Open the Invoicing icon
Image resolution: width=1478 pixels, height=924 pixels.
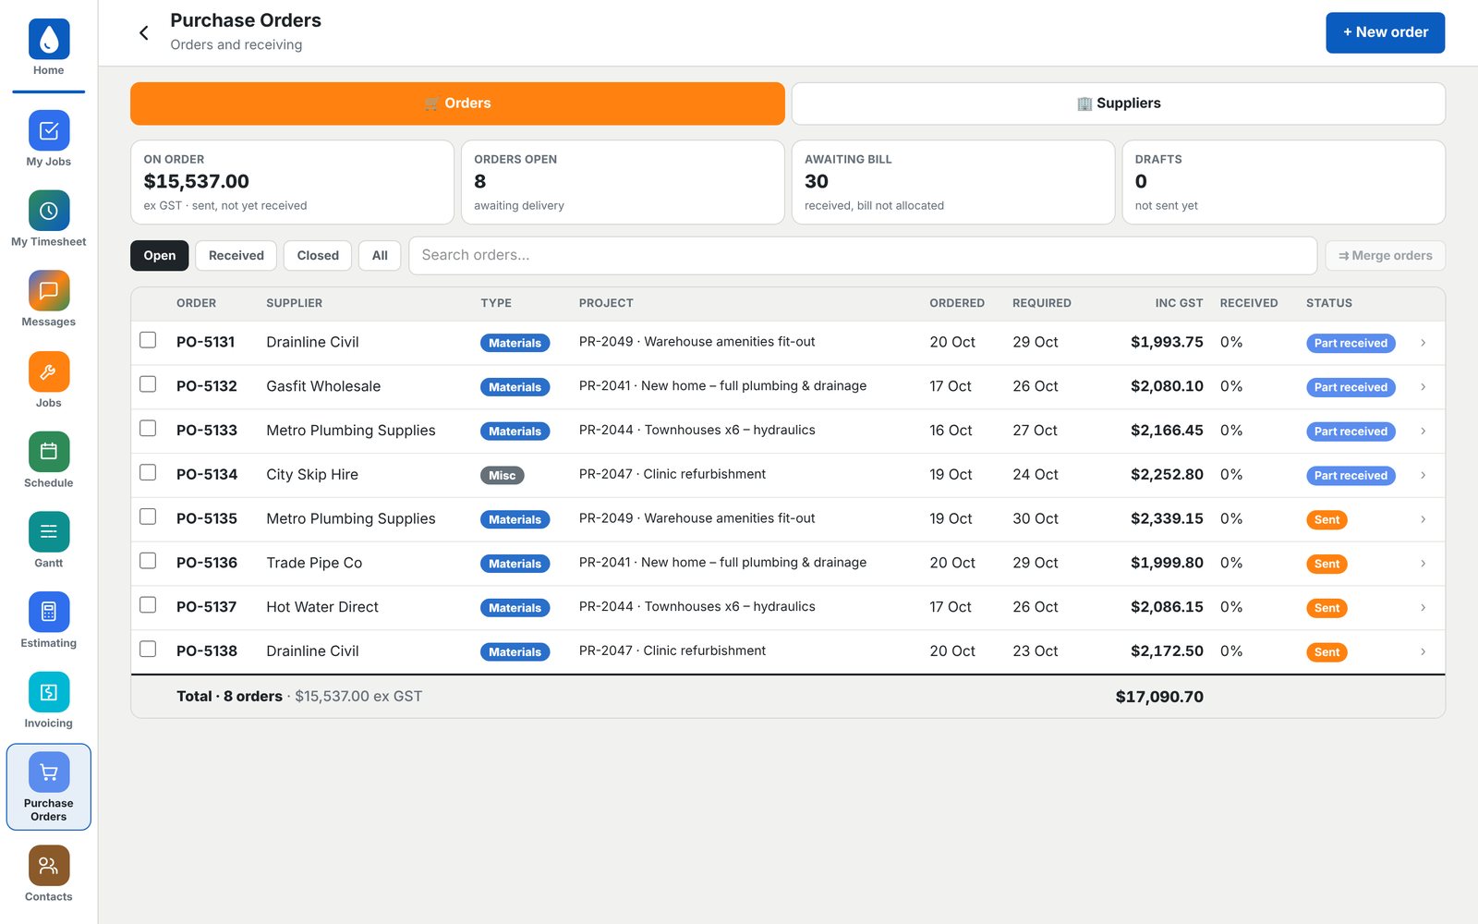click(x=49, y=692)
